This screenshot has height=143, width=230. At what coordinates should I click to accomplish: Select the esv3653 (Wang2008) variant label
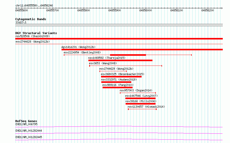(x=103, y=63)
